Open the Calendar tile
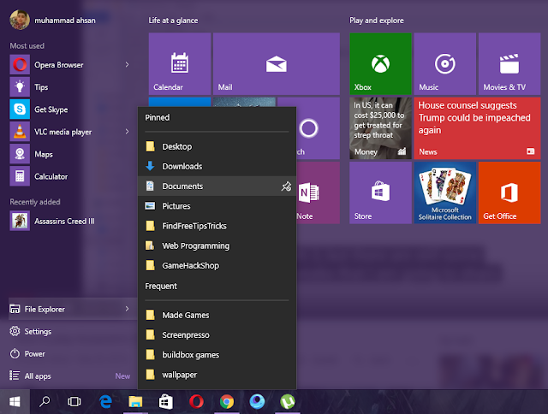This screenshot has width=548, height=414. (x=180, y=63)
